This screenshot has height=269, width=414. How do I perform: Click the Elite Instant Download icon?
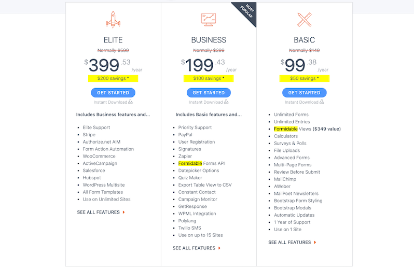(x=130, y=102)
